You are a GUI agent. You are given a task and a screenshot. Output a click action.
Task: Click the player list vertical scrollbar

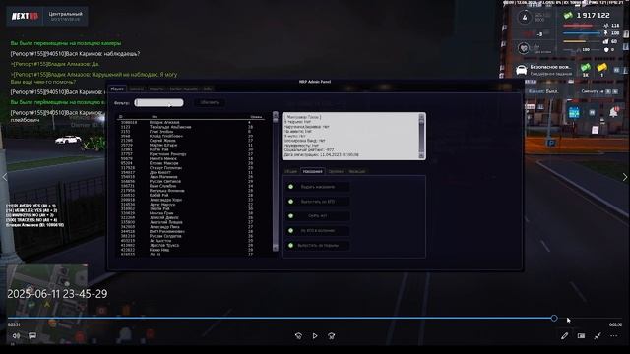click(276, 181)
